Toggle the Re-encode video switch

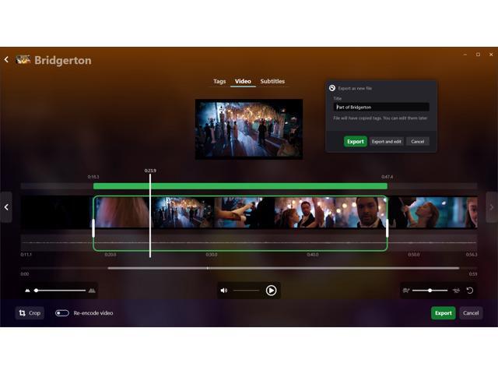tap(61, 313)
